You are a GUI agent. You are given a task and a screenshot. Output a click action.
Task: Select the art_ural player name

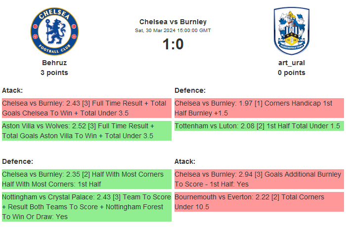pyautogui.click(x=291, y=63)
